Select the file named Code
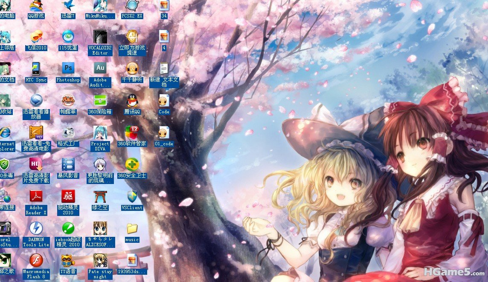The image size is (488, 282). tap(164, 101)
